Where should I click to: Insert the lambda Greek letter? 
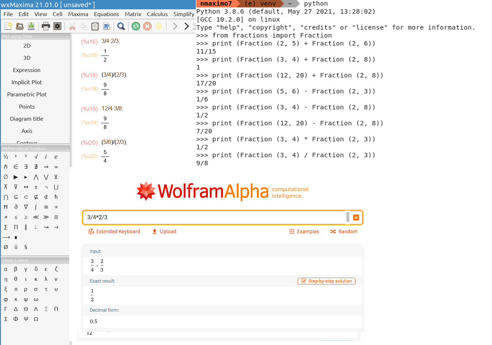(x=46, y=279)
